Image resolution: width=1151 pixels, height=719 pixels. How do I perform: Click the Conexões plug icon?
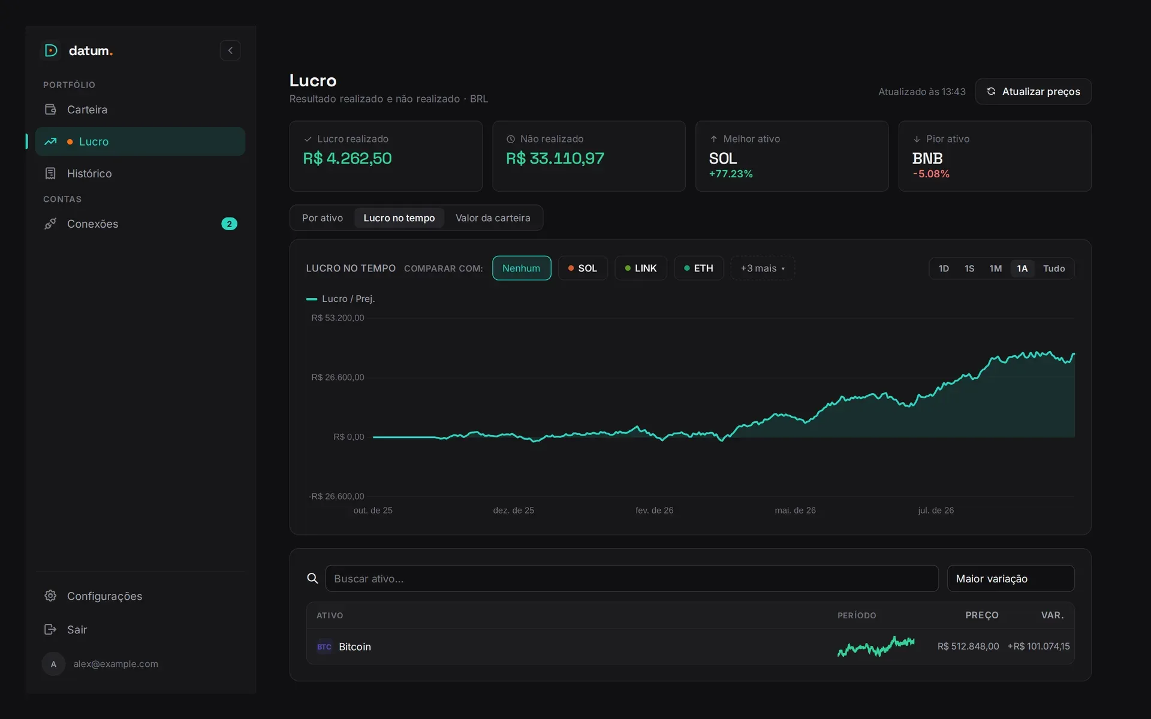[x=50, y=223]
